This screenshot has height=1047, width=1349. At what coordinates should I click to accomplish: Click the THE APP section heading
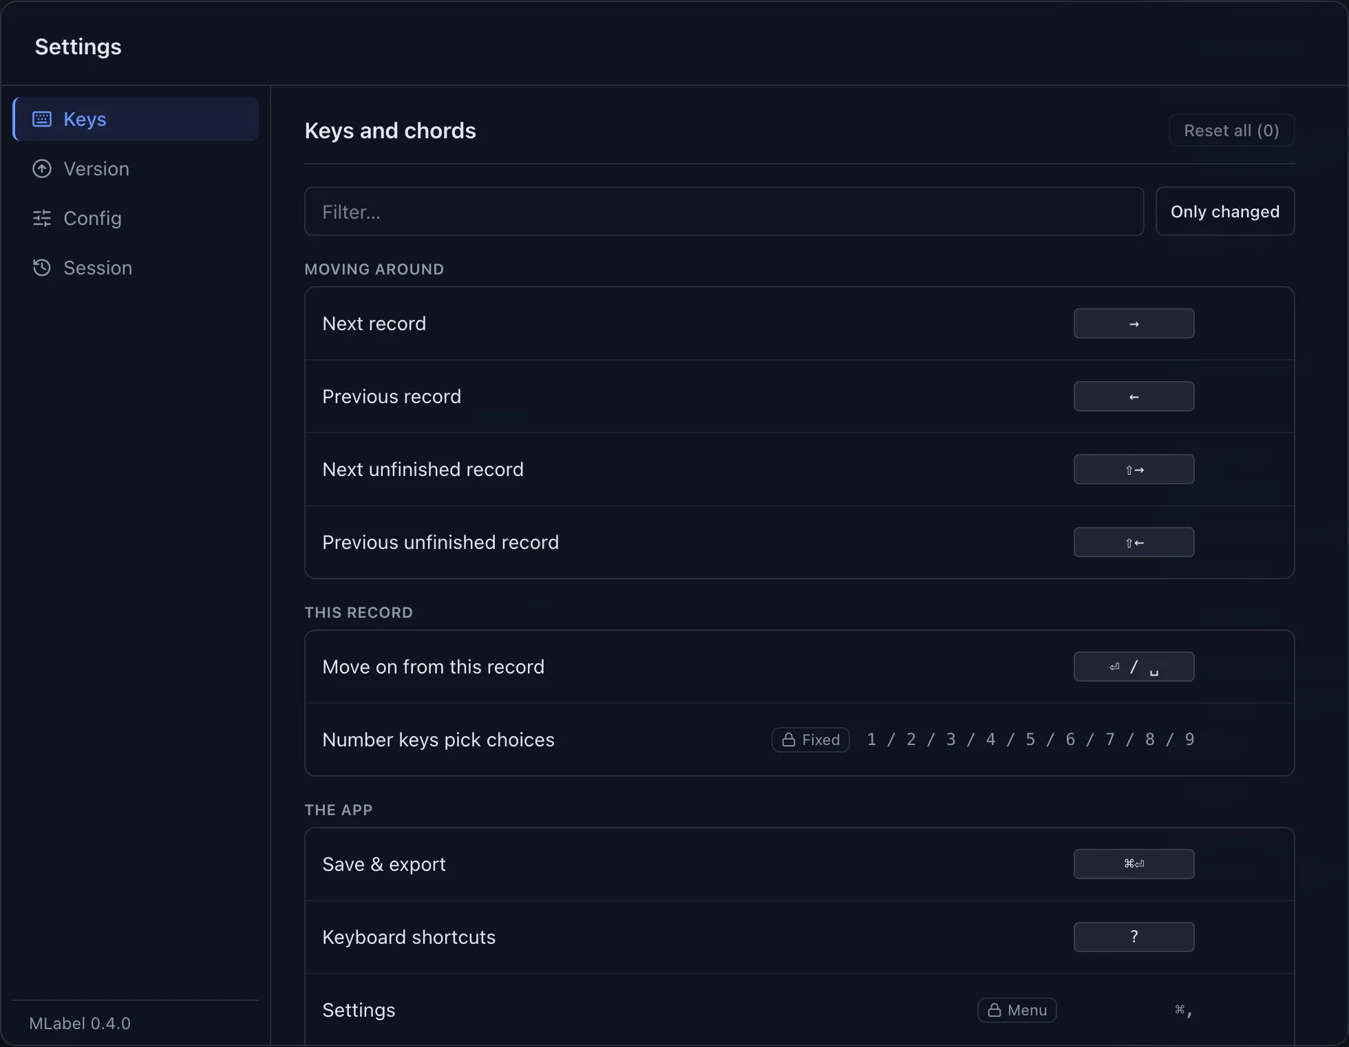339,810
